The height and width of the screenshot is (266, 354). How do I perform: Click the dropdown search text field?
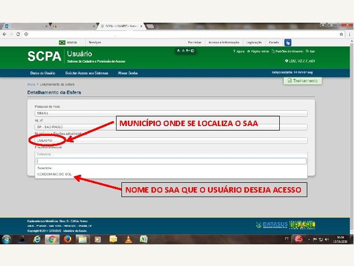click(171, 161)
